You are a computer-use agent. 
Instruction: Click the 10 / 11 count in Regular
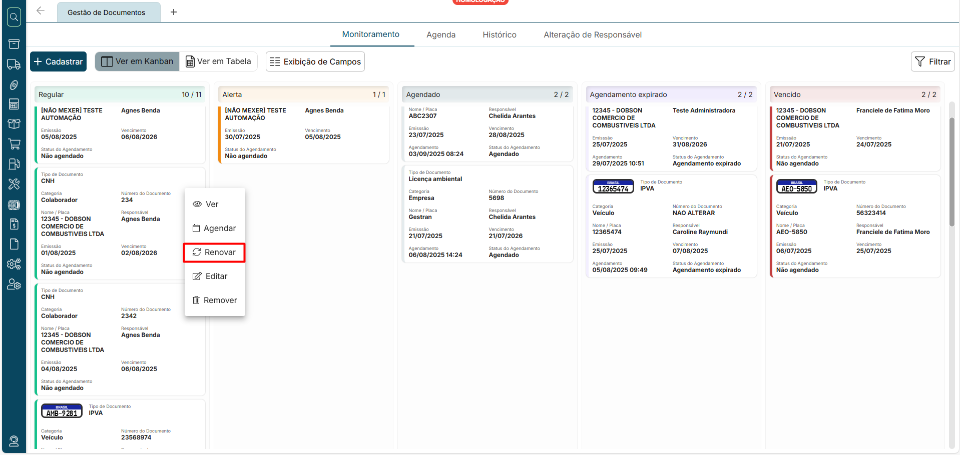192,94
